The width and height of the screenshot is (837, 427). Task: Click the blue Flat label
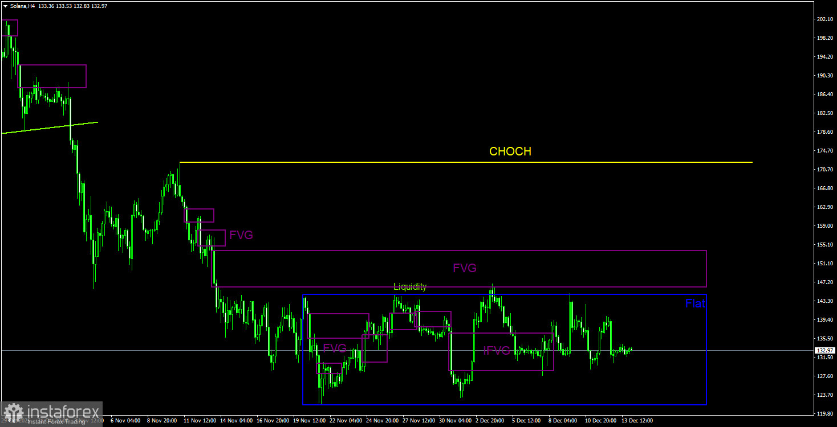(x=695, y=303)
